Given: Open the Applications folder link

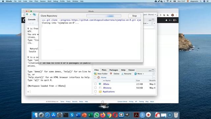Looking at the screenshot, I should (108, 92).
